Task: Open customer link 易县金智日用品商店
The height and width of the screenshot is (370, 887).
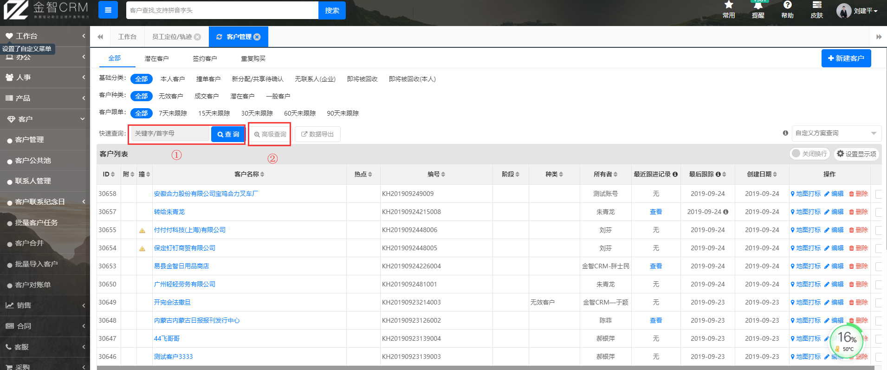Action: click(181, 266)
